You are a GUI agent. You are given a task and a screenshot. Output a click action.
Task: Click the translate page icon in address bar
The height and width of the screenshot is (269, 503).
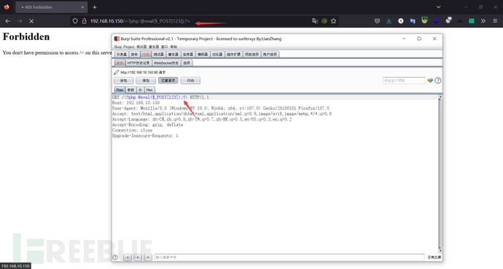[x=315, y=21]
